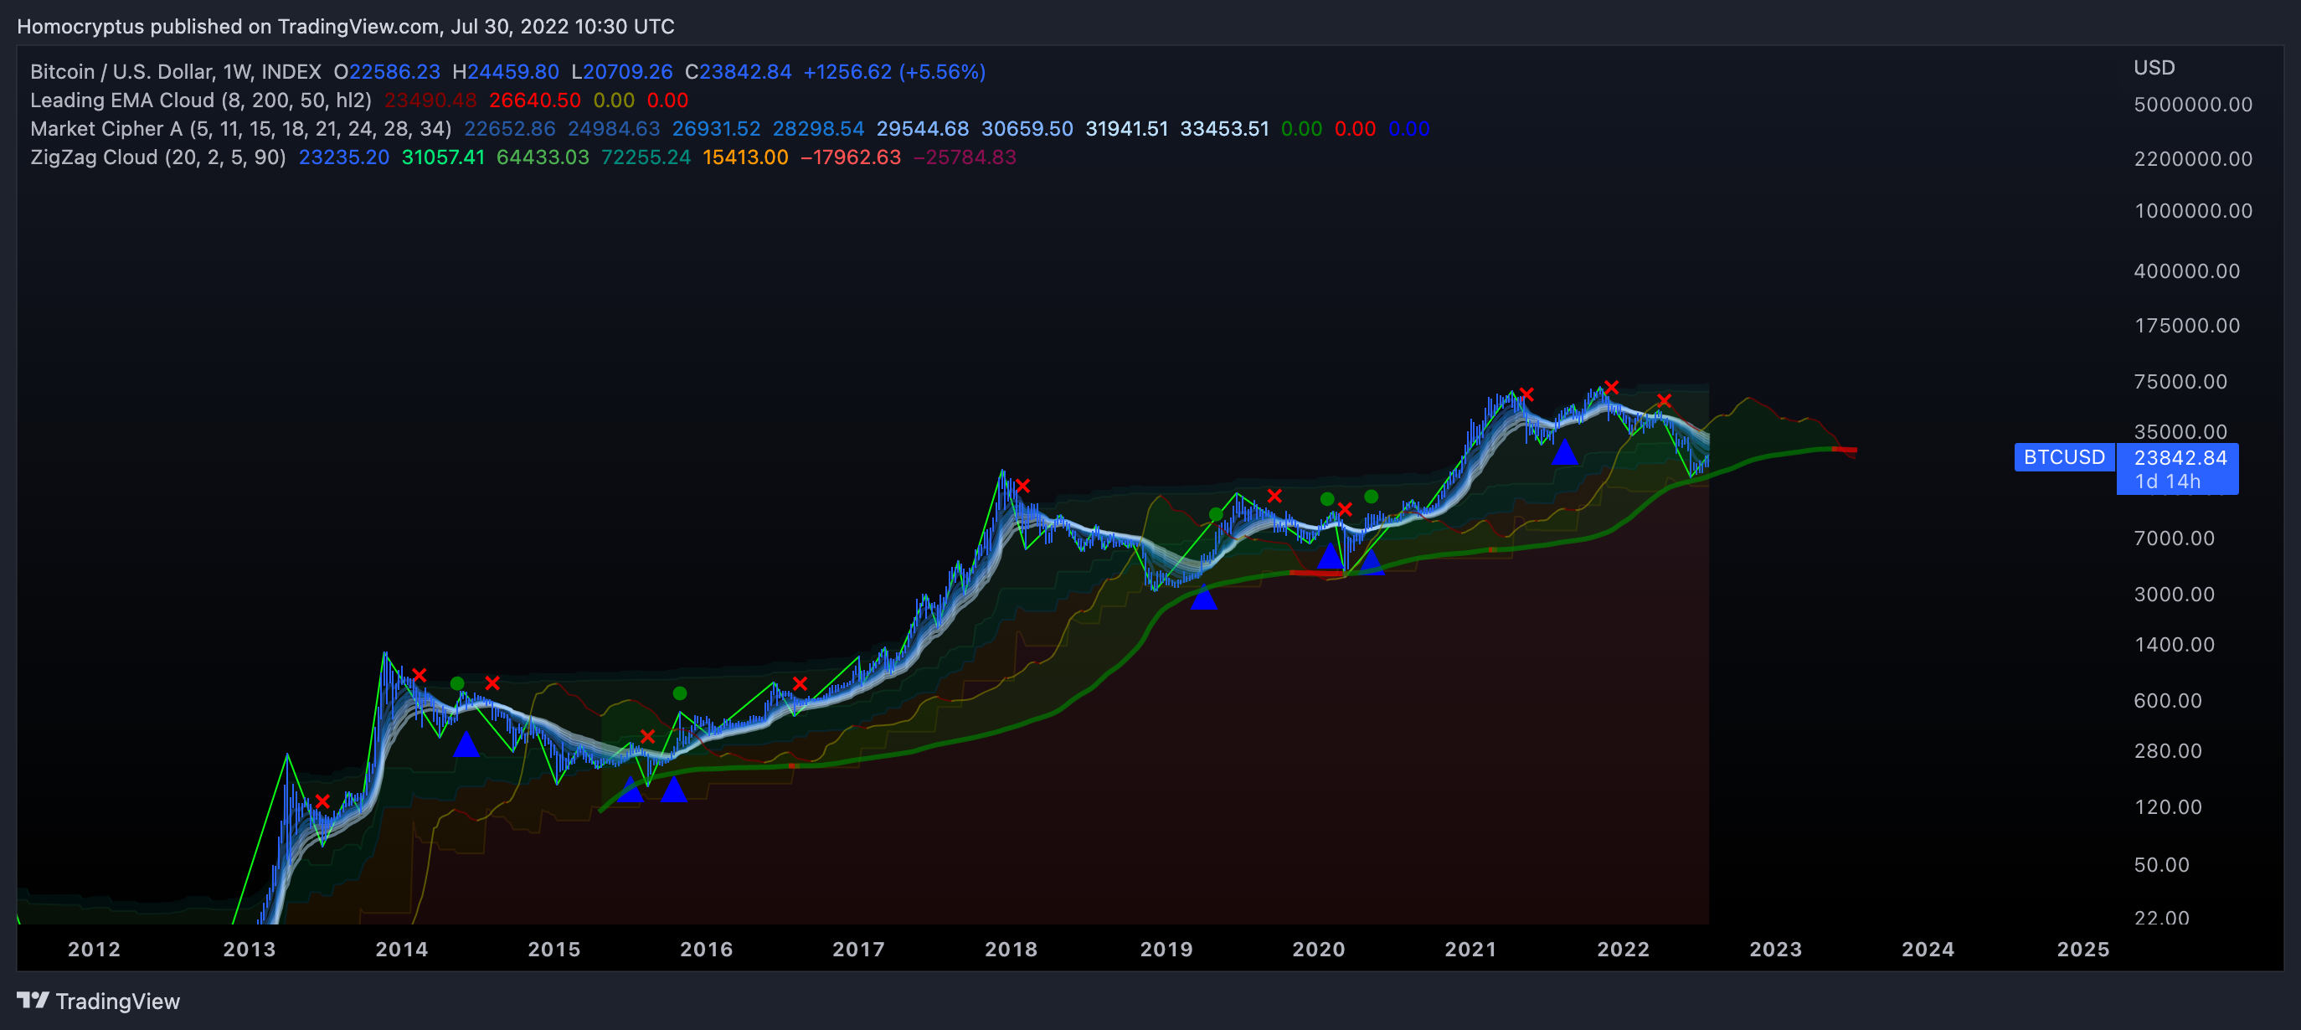2301x1030 pixels.
Task: Click close value C23842.84
Action: (x=738, y=71)
